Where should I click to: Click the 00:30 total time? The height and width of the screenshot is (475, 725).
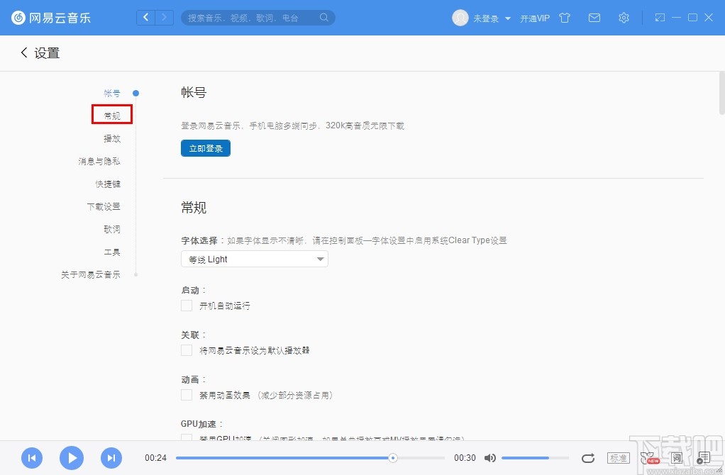[465, 458]
